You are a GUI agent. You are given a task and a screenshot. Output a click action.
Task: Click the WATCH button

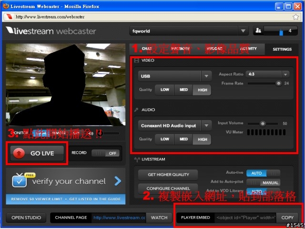[x=159, y=218]
